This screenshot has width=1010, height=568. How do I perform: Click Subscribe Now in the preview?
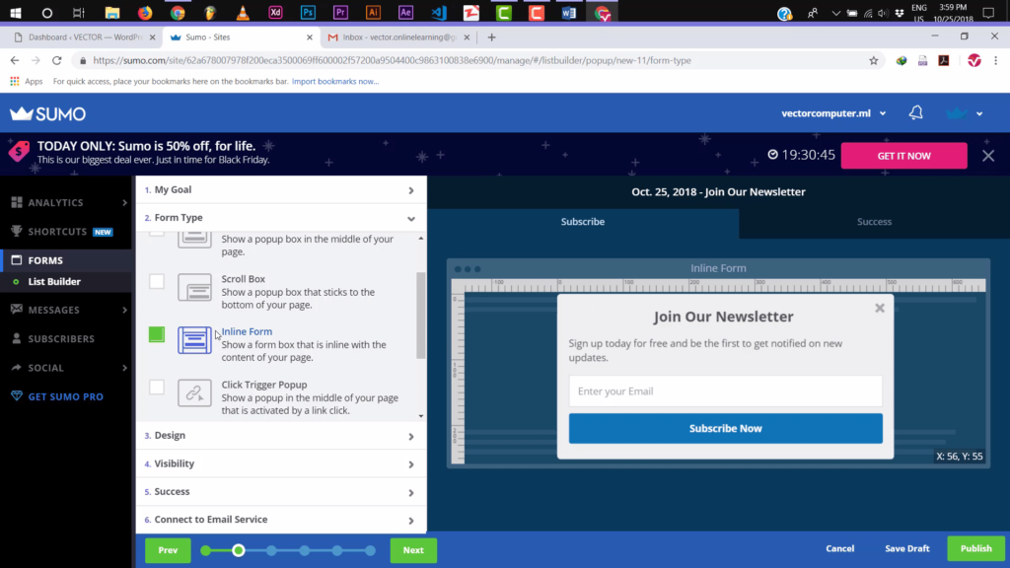pos(725,428)
